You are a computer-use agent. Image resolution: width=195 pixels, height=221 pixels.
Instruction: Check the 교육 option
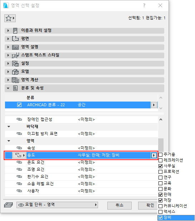click(x=160, y=183)
